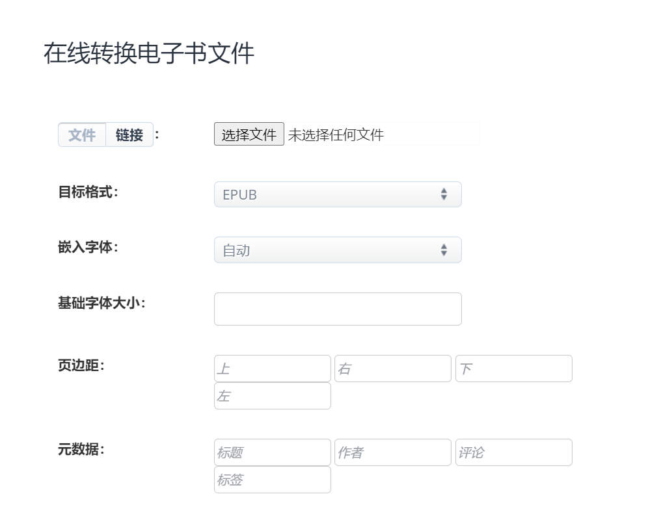648x505 pixels.
Task: Switch to the 链接 tab
Action: pyautogui.click(x=129, y=135)
